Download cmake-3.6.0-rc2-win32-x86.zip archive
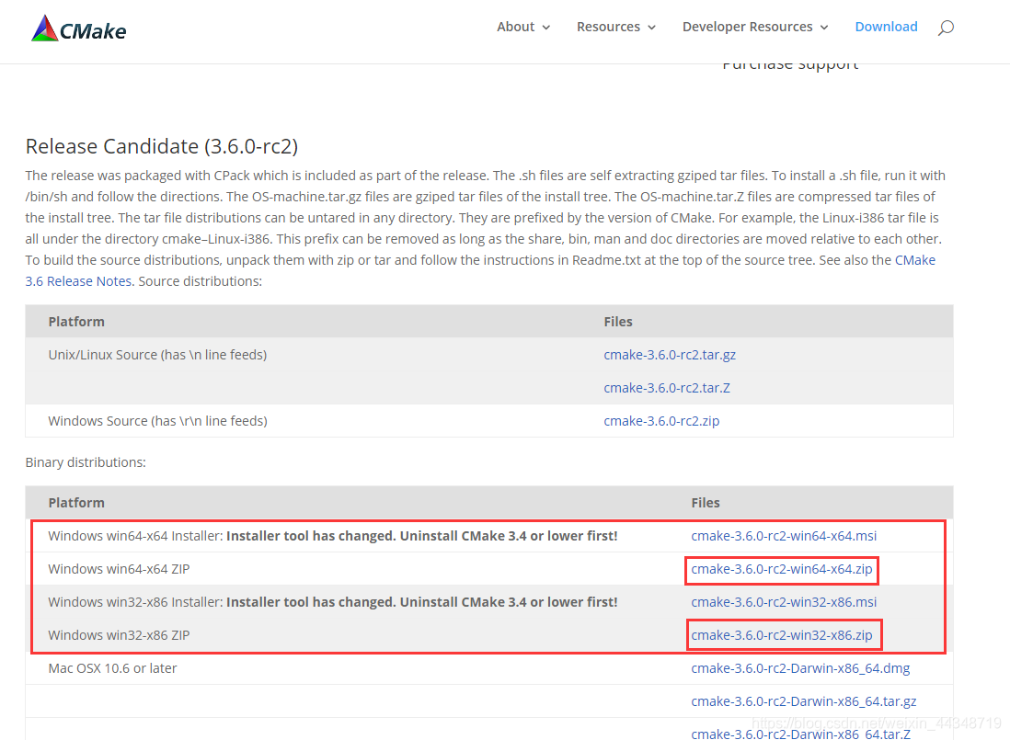This screenshot has height=740, width=1010. pyautogui.click(x=784, y=634)
